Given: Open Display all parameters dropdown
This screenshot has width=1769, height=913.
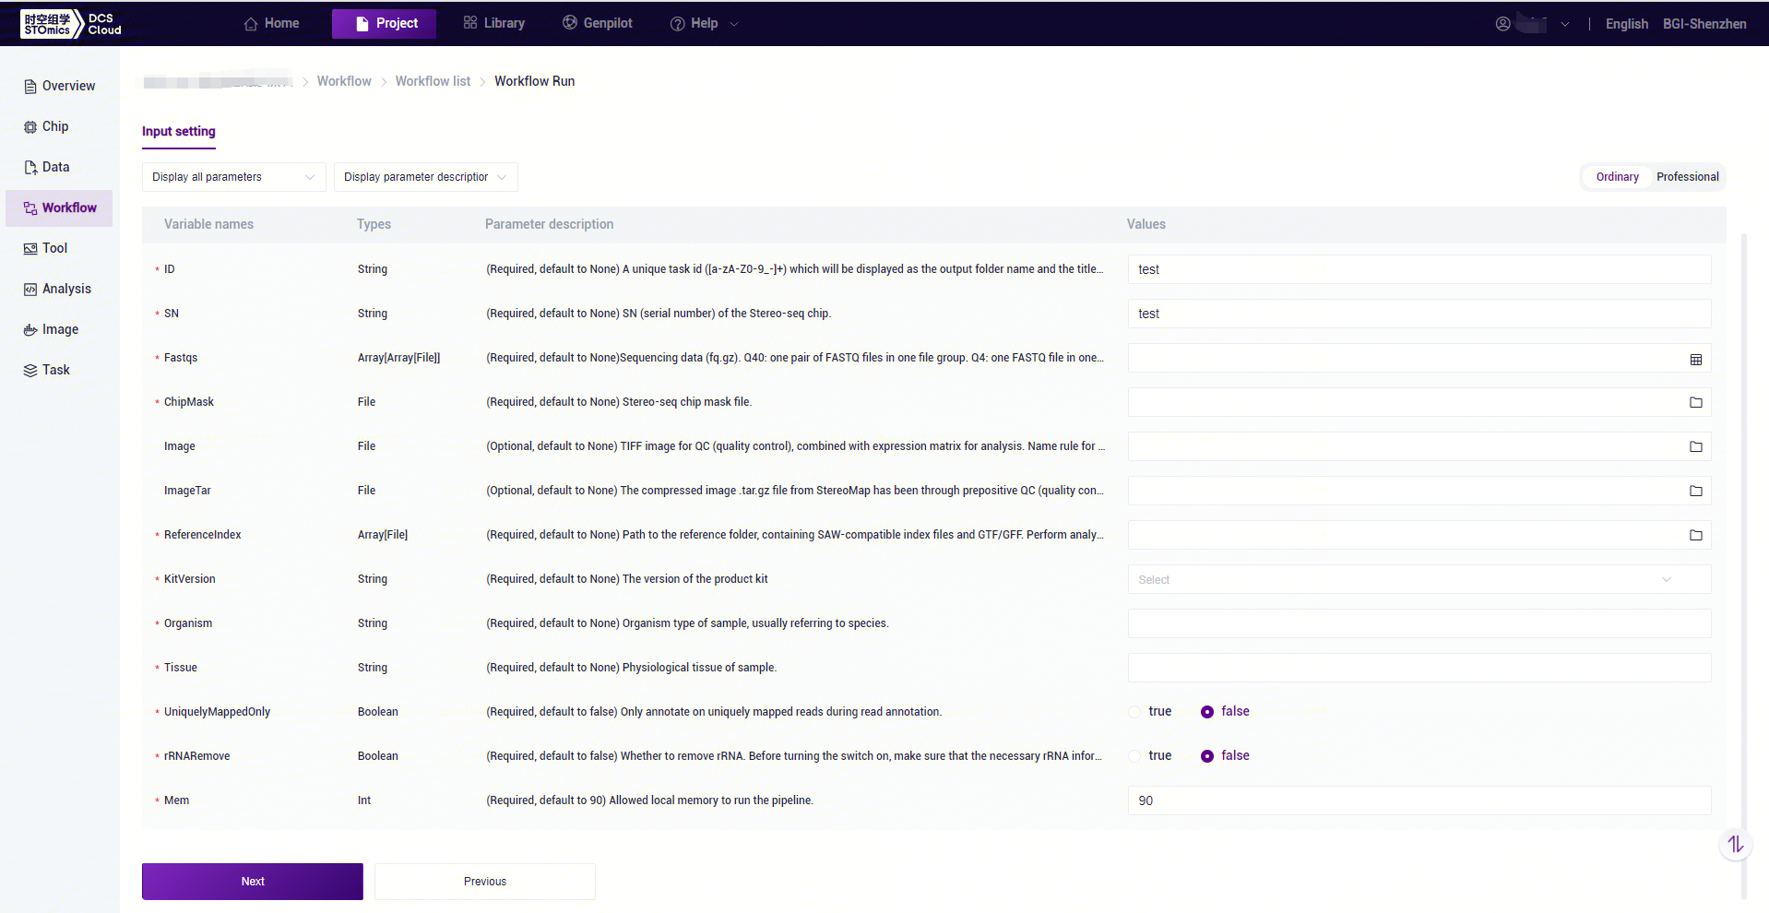Looking at the screenshot, I should pyautogui.click(x=233, y=177).
